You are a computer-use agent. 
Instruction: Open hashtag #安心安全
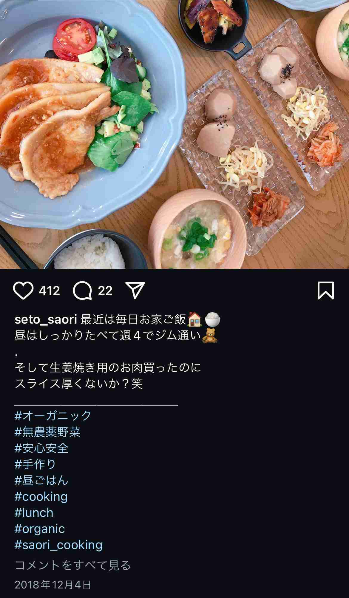point(42,448)
